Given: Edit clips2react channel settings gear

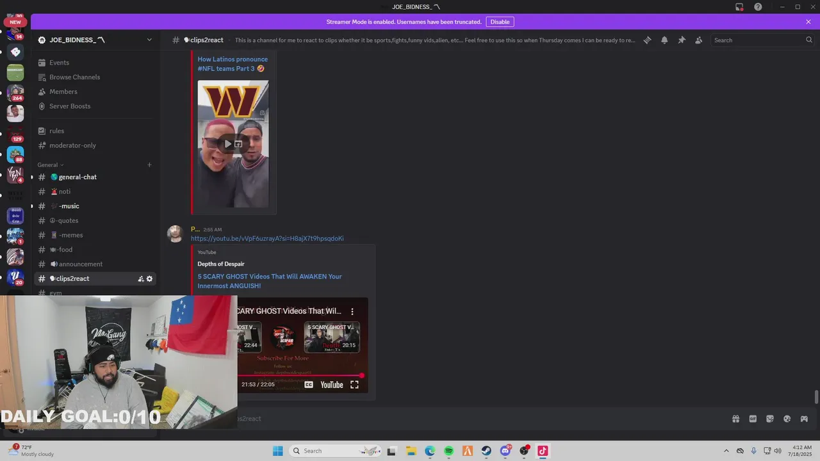Looking at the screenshot, I should pyautogui.click(x=150, y=279).
